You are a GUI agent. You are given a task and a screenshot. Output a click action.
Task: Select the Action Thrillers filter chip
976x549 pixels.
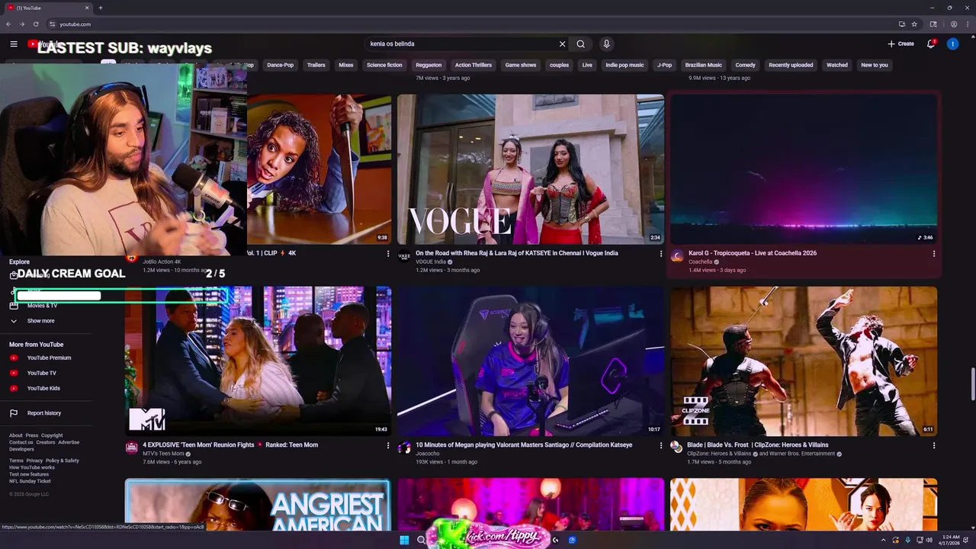tap(474, 65)
